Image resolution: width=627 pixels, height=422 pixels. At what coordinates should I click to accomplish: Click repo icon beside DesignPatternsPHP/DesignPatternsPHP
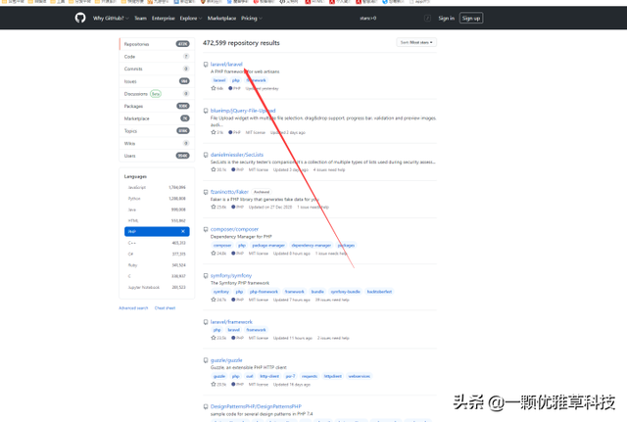(206, 406)
